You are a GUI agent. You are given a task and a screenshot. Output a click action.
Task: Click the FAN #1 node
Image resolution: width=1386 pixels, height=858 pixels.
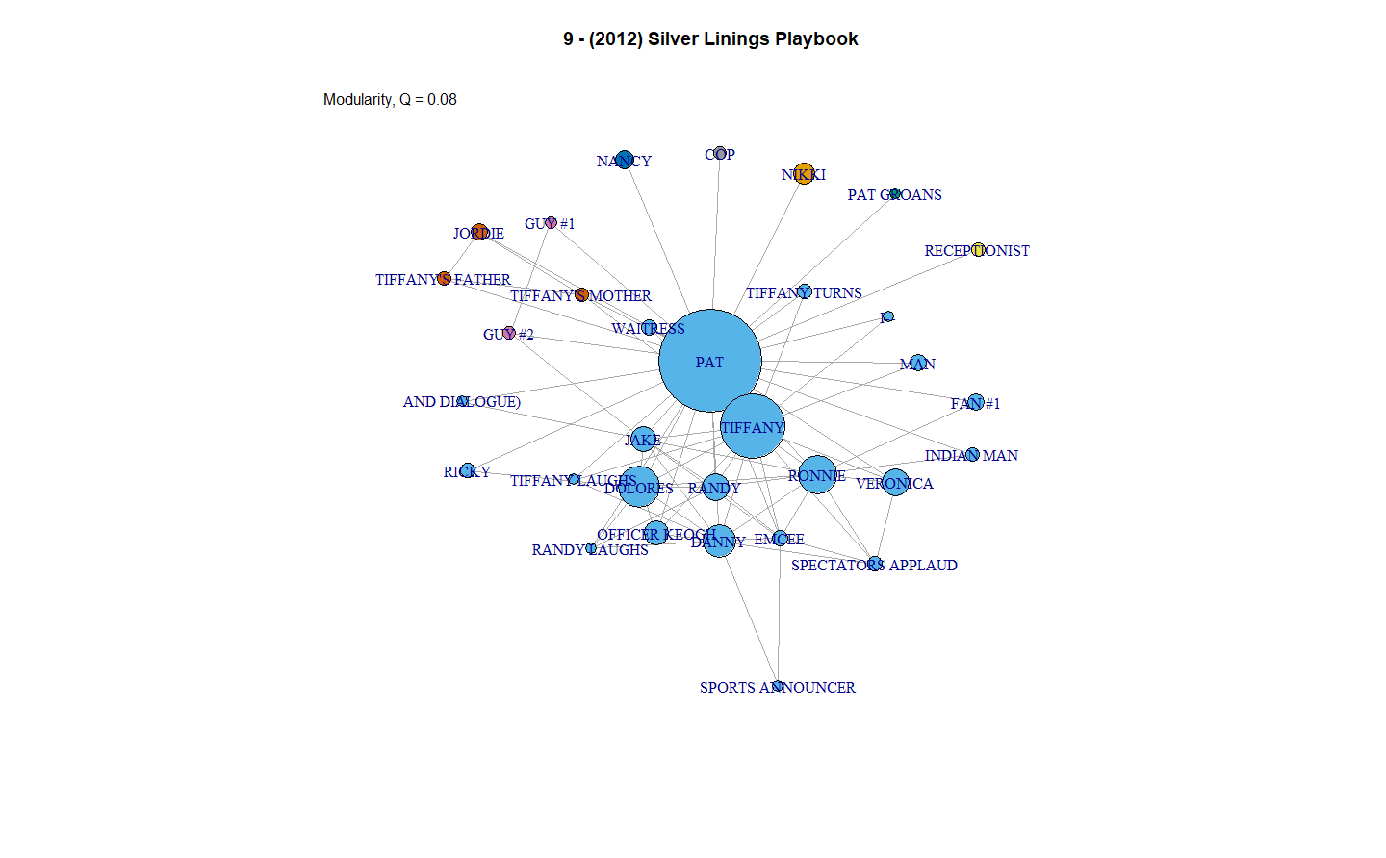976,402
